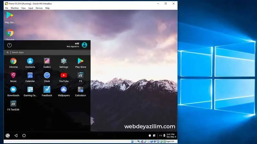
Task: Launch the FX file explorer app
Action: [81, 77]
